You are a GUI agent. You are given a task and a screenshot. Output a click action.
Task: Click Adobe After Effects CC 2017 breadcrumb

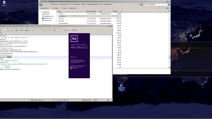(x=95, y=4)
